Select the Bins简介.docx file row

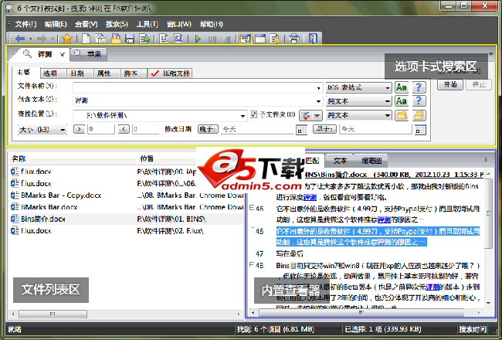[126, 219]
